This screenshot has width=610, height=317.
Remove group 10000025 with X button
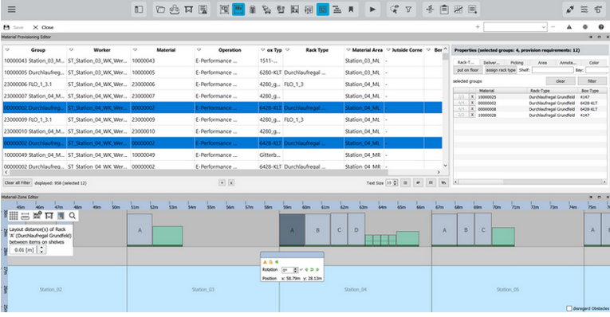(472, 96)
